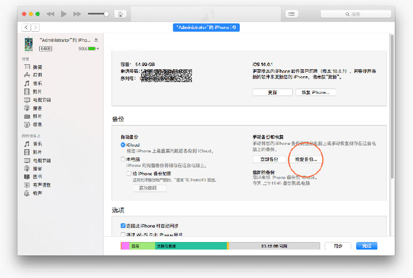
Task: Select 铃声 (Tones) with the bell icon
Action: pyautogui.click(x=37, y=193)
